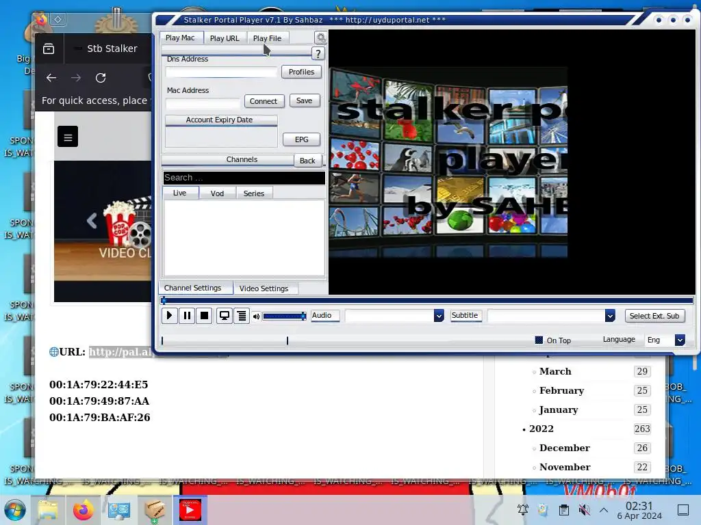
Task: Click the muted speaker tray icon
Action: pos(583,510)
